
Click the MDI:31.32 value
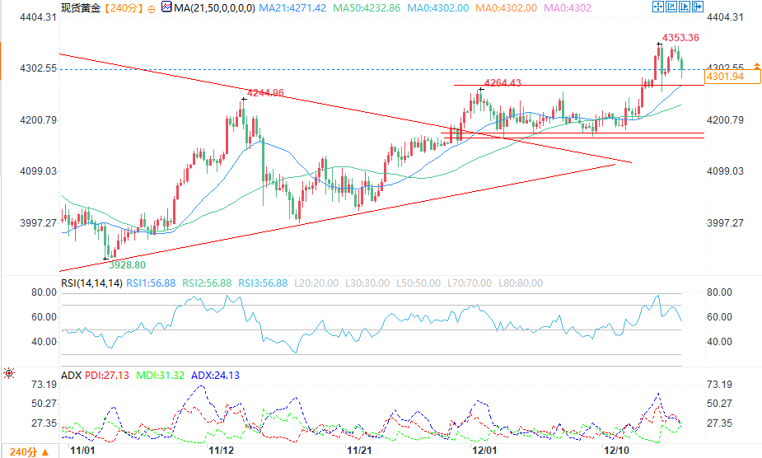point(161,376)
